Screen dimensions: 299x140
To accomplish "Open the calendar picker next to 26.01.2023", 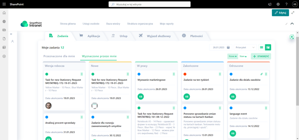I will pos(228,47).
